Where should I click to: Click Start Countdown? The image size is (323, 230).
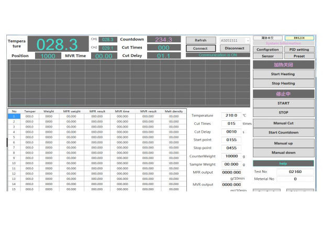click(283, 132)
